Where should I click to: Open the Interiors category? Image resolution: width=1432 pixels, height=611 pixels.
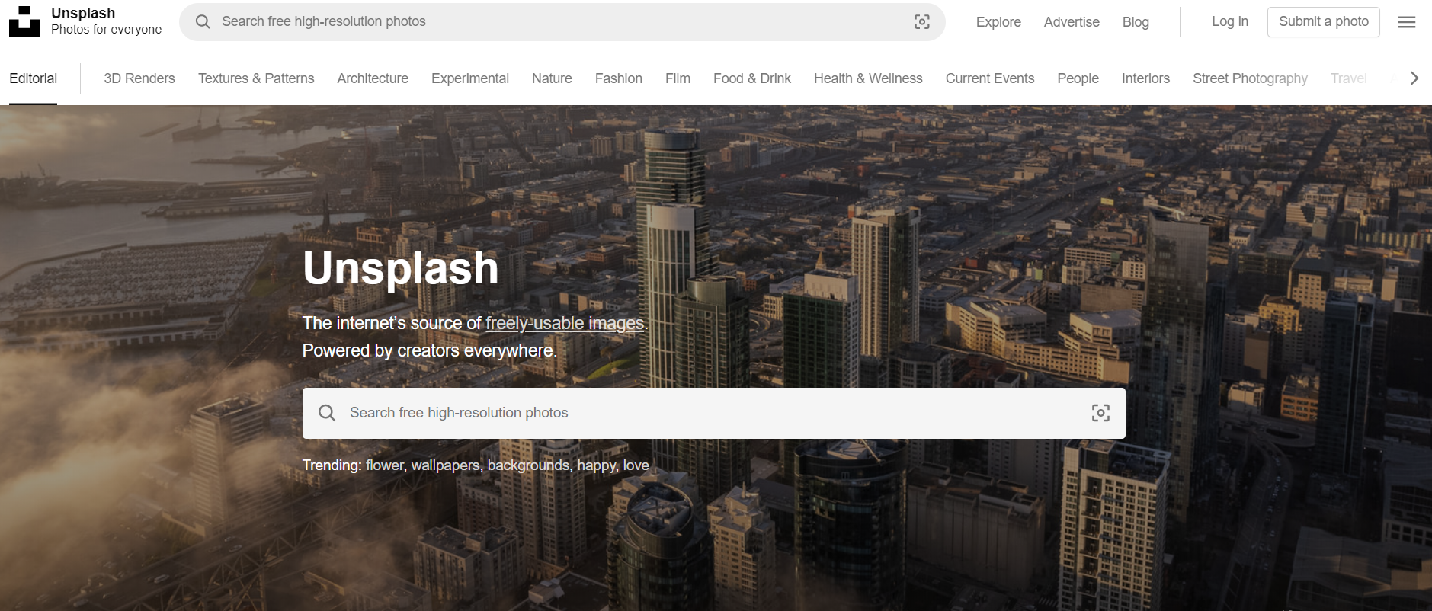point(1145,78)
